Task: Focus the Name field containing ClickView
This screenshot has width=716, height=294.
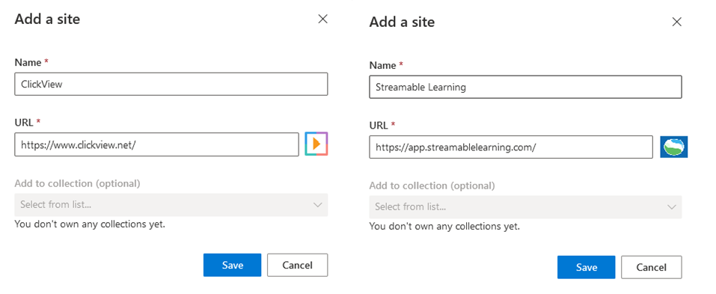Action: click(x=171, y=84)
